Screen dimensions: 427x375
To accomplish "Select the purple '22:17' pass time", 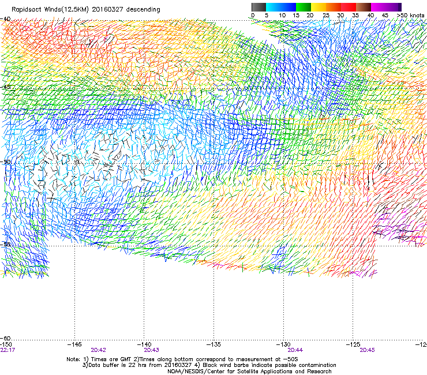I will pos(8,350).
